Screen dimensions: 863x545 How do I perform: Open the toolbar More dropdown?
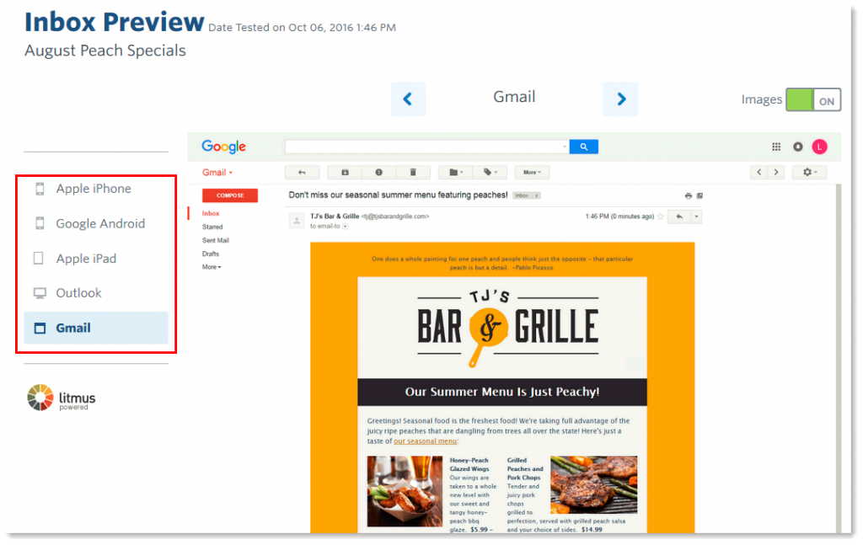click(532, 173)
